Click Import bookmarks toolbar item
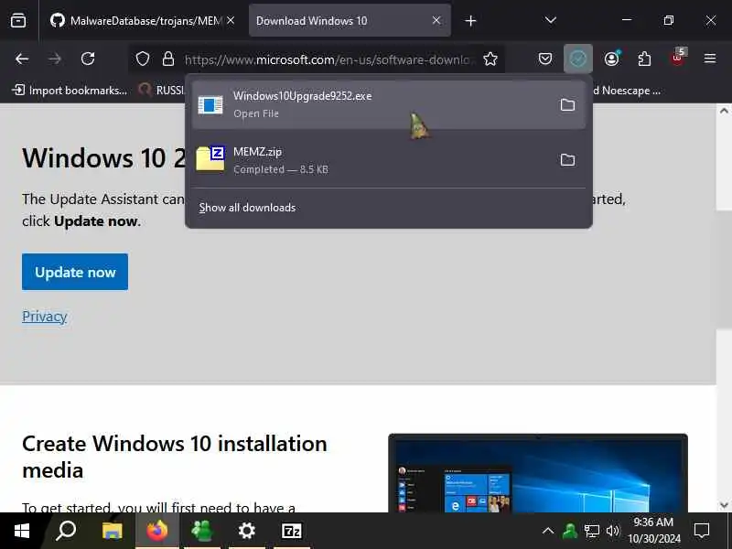 [x=70, y=90]
